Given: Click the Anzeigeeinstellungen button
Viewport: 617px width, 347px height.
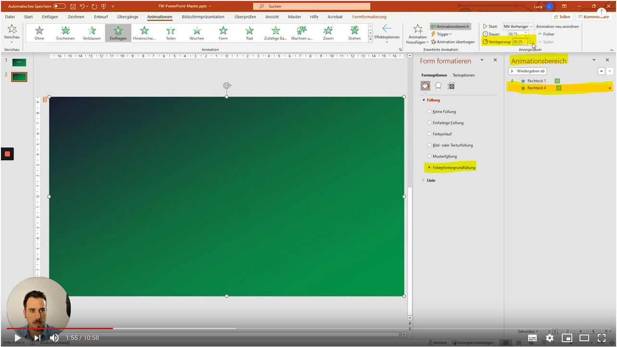Looking at the screenshot, I should pyautogui.click(x=472, y=343).
